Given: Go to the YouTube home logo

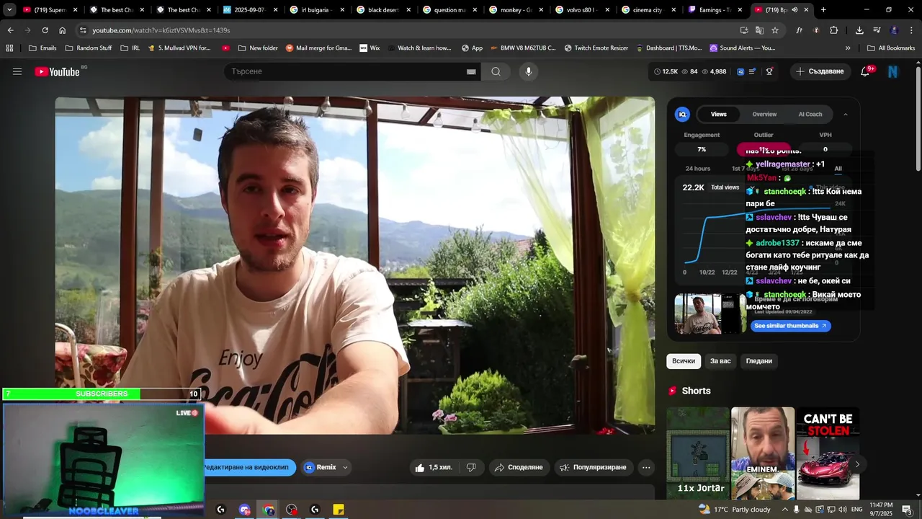Looking at the screenshot, I should 57,71.
